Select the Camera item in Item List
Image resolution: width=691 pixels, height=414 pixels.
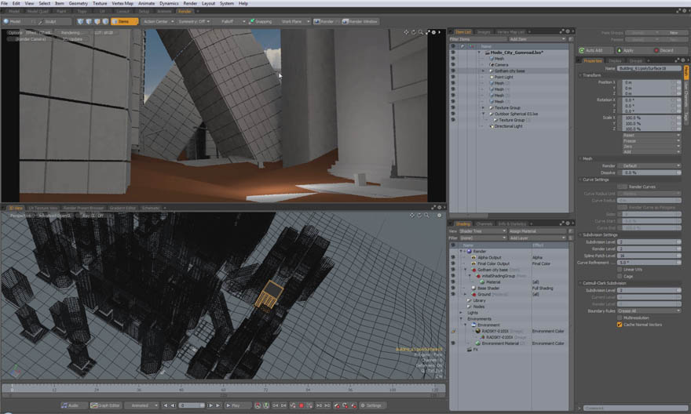click(x=501, y=64)
